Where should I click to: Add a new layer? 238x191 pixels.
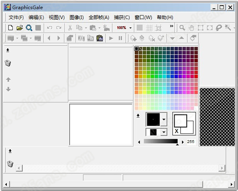tap(133, 38)
